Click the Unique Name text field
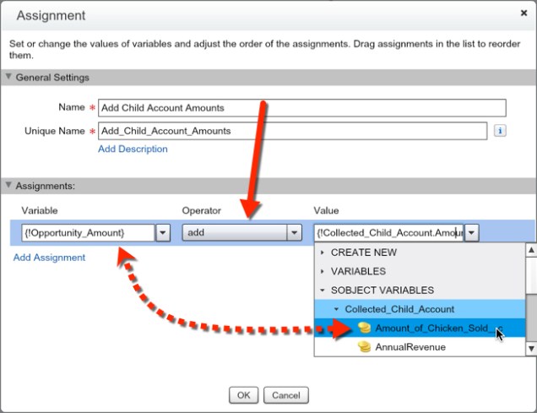 292,131
